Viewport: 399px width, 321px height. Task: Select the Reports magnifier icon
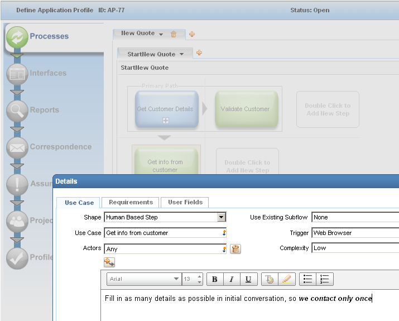[x=17, y=111]
